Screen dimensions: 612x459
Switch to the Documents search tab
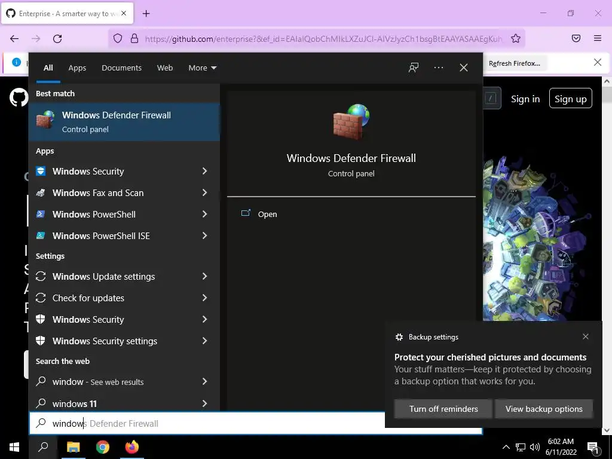(x=121, y=68)
